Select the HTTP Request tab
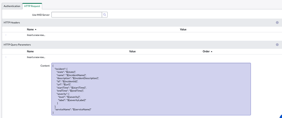282x118 pixels. (32, 6)
